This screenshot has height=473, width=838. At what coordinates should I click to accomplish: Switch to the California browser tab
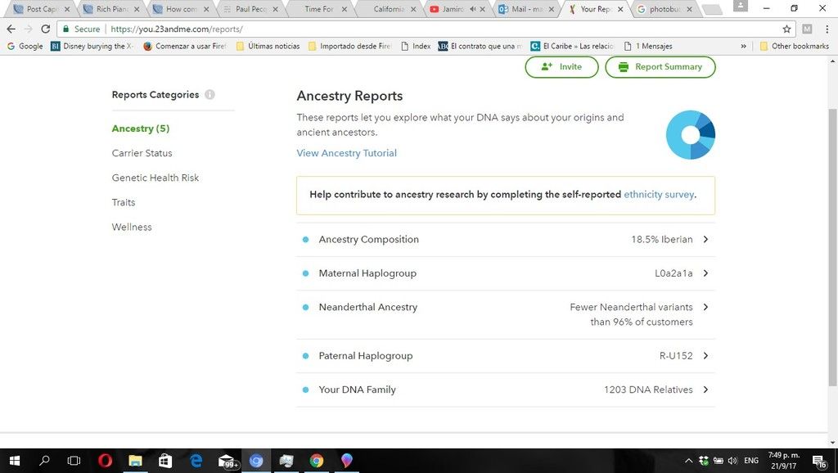pyautogui.click(x=389, y=9)
